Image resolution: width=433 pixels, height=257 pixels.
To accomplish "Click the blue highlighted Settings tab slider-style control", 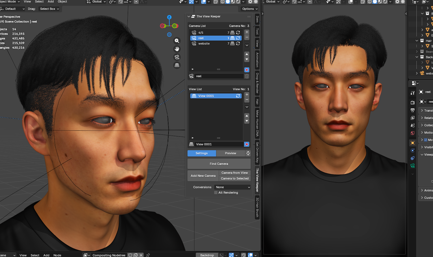I will (201, 153).
